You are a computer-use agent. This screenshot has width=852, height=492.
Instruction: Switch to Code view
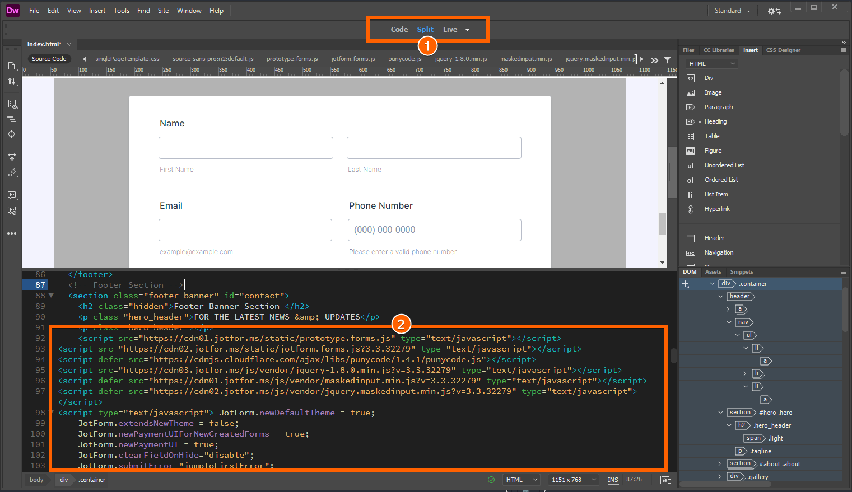399,30
